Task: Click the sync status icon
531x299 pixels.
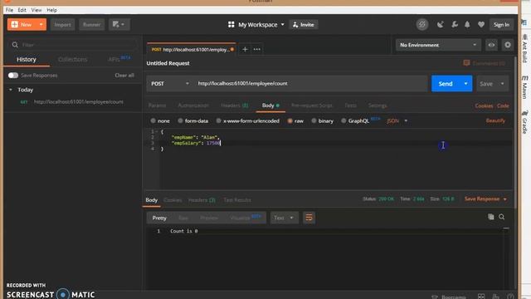Action: [422, 24]
